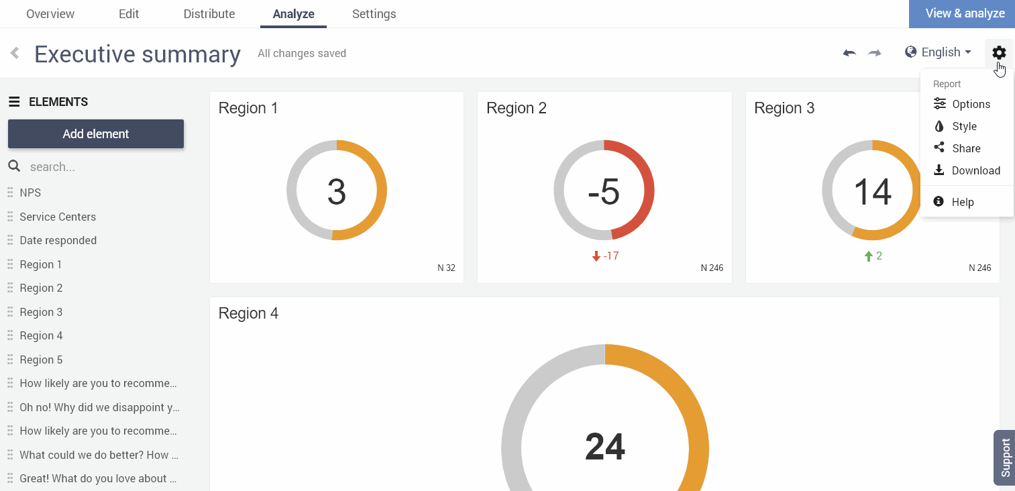1015x491 pixels.
Task: Click the 'N 32' count in Region 1
Action: 446,268
